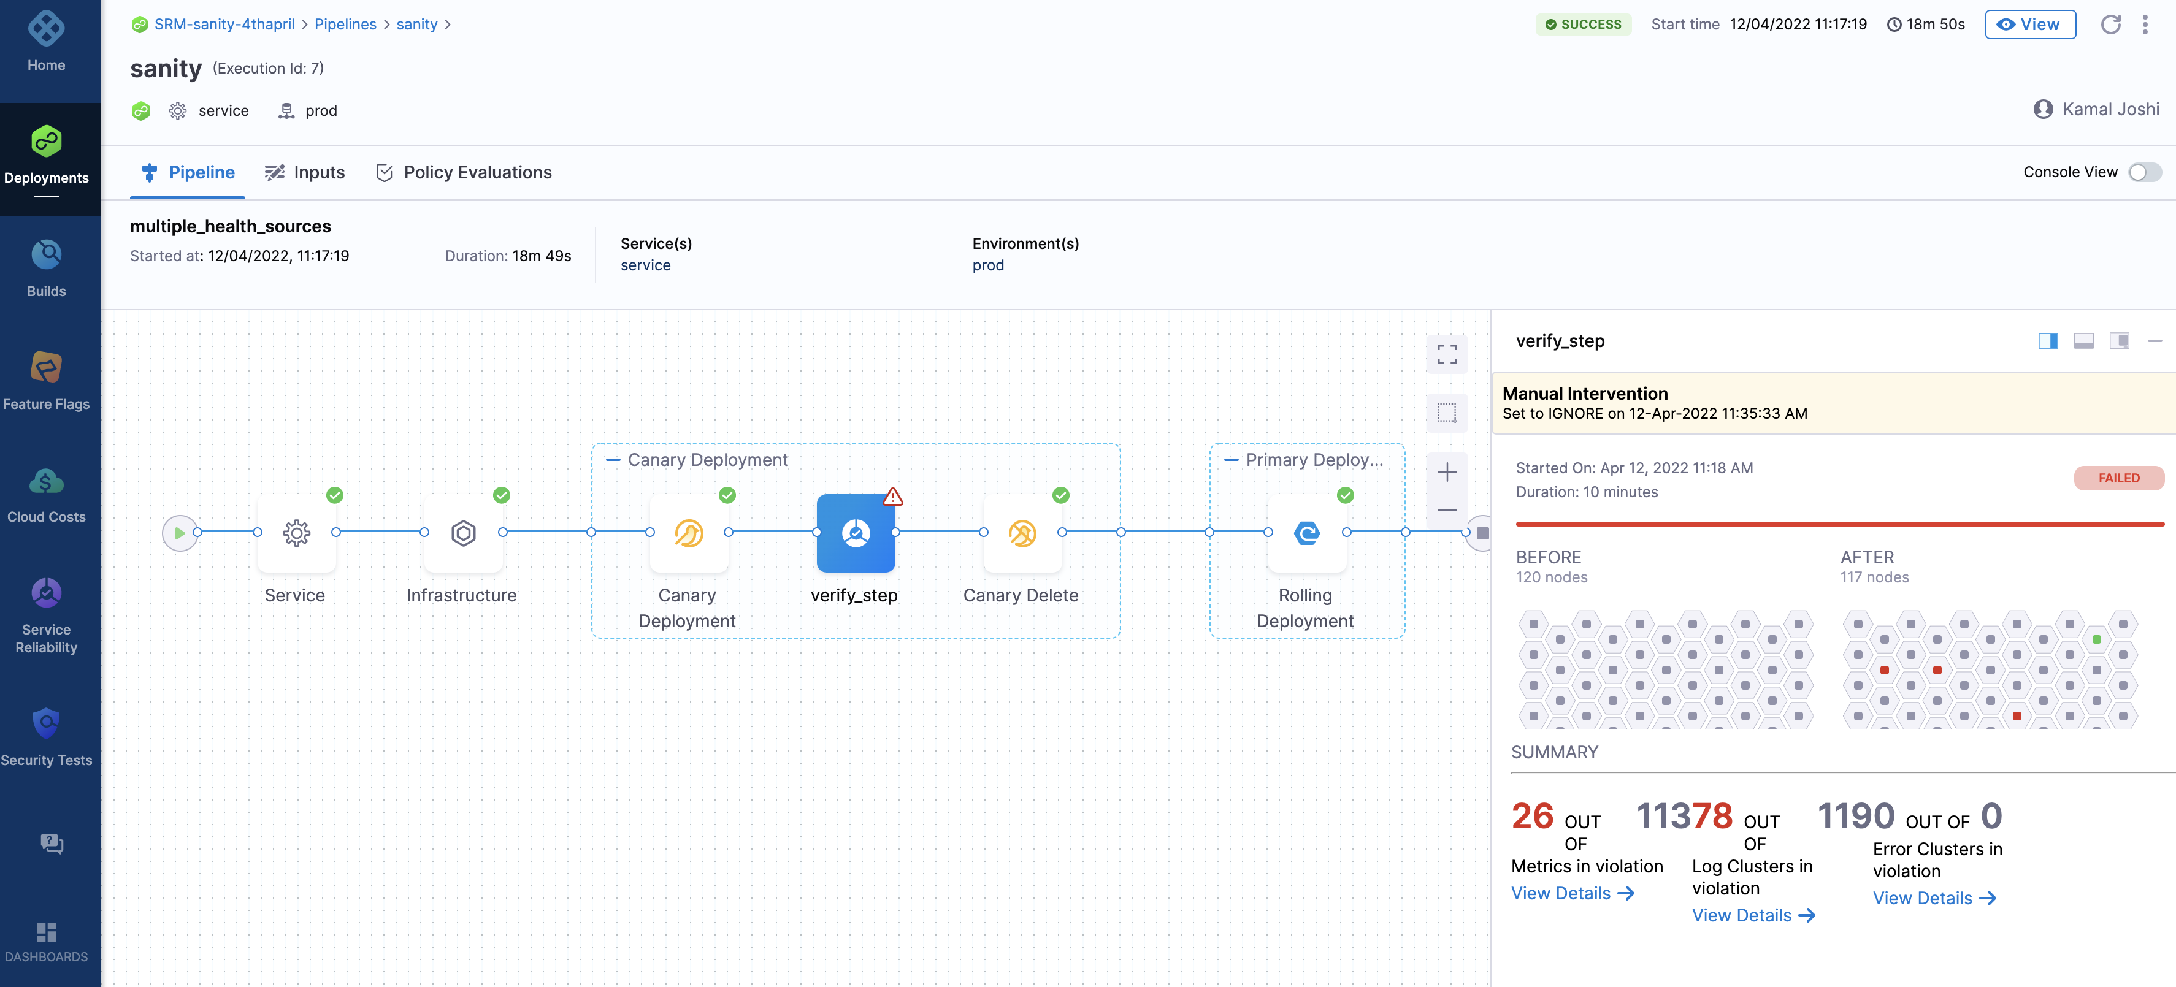
Task: Open the three-dot options menu
Action: coord(2145,25)
